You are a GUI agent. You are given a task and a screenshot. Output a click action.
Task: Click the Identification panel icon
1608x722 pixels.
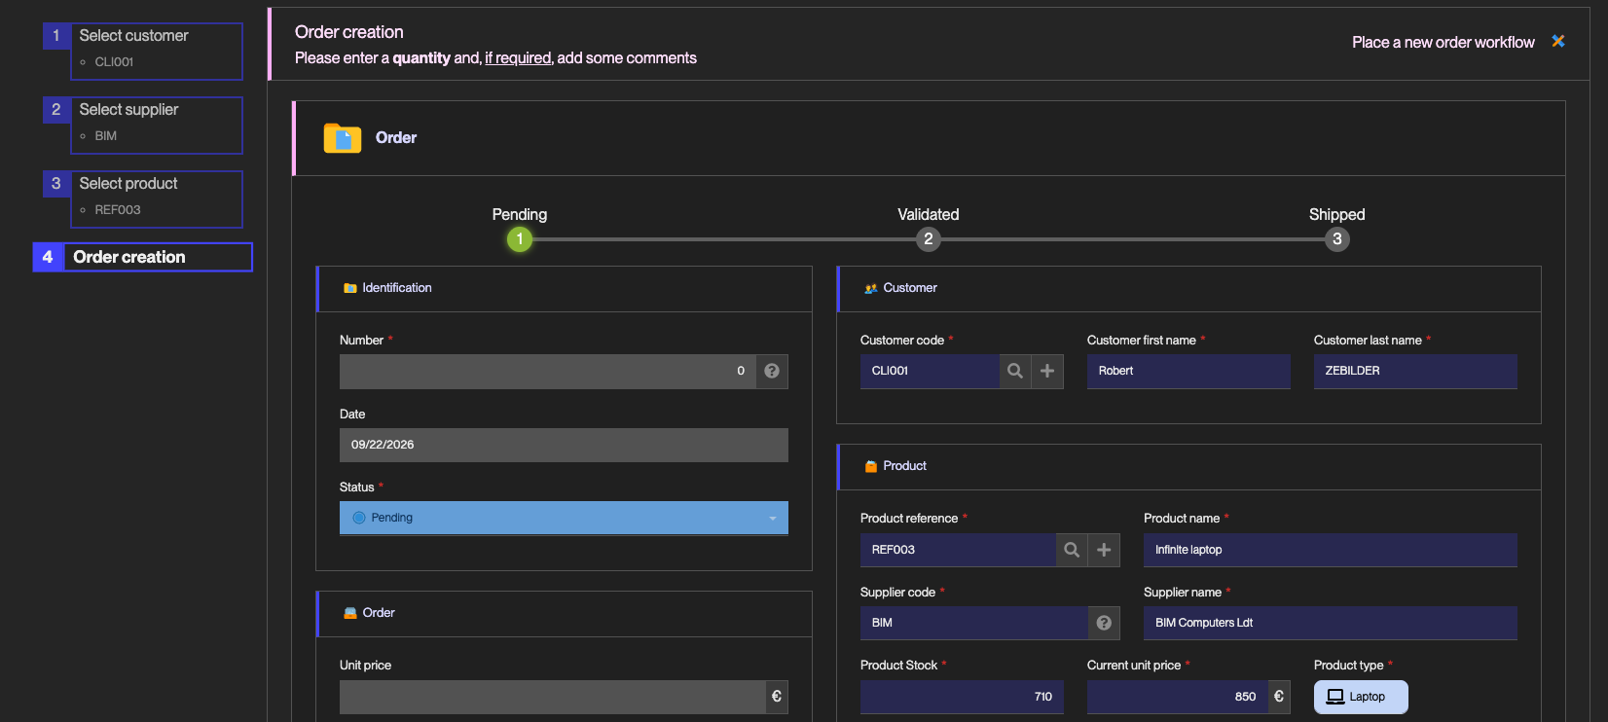tap(350, 288)
